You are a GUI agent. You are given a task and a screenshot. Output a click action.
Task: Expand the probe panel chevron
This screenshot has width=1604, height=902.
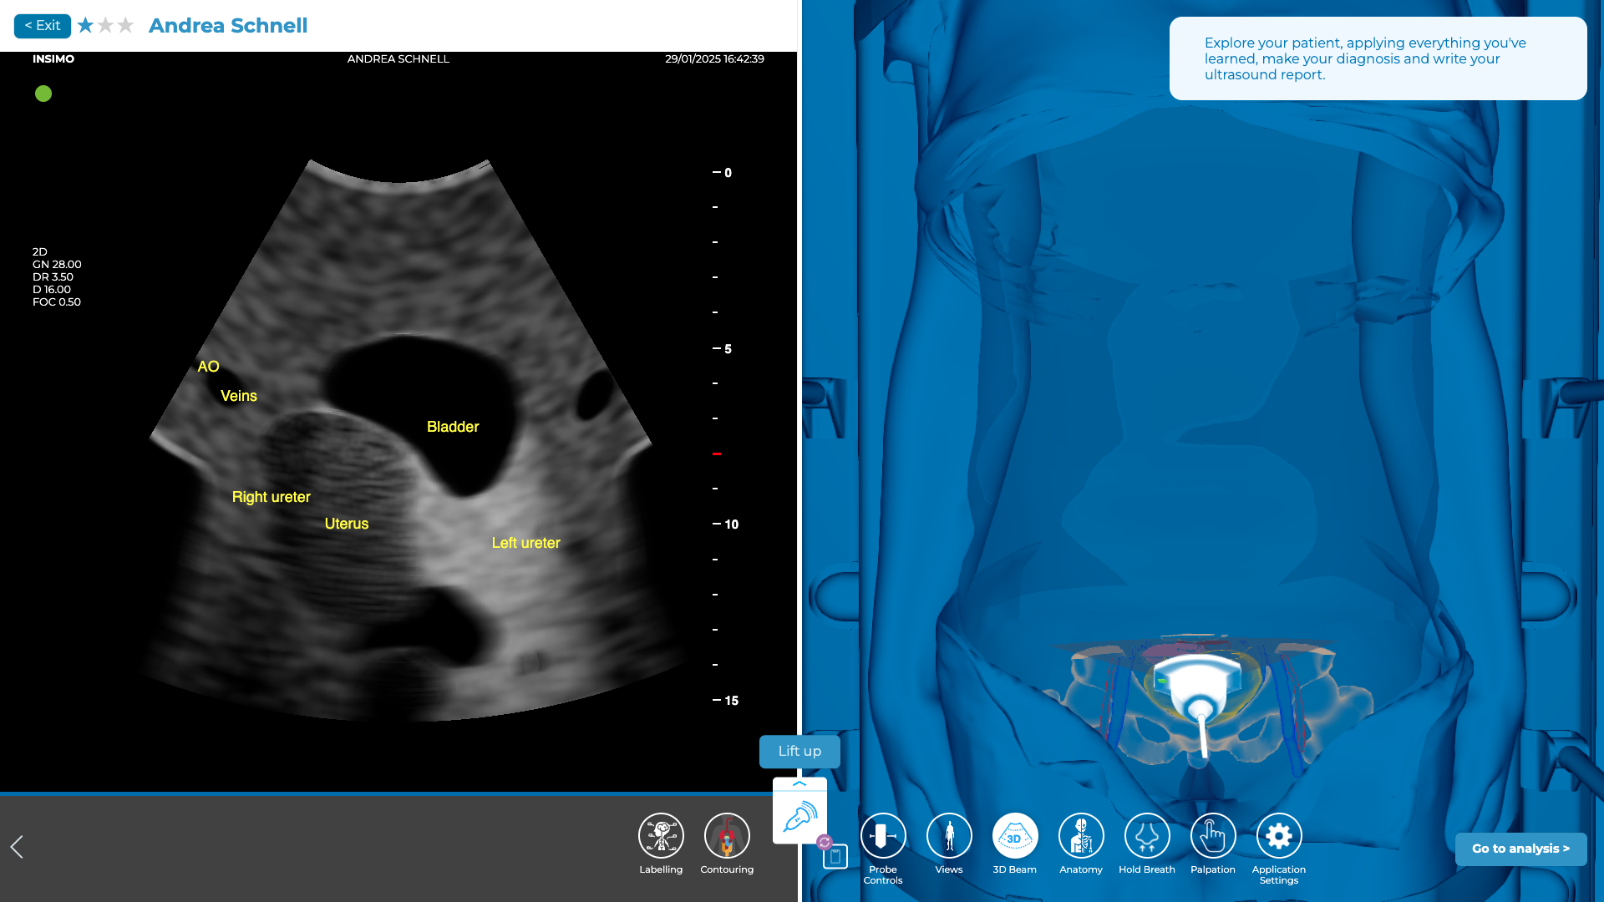pyautogui.click(x=799, y=783)
